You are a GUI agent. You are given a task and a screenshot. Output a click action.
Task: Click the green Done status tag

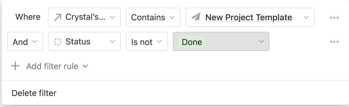click(192, 42)
